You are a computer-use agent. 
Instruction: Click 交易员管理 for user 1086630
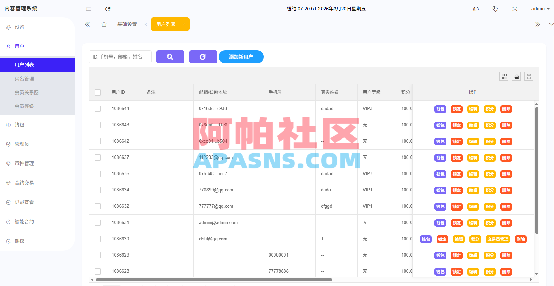(498, 239)
